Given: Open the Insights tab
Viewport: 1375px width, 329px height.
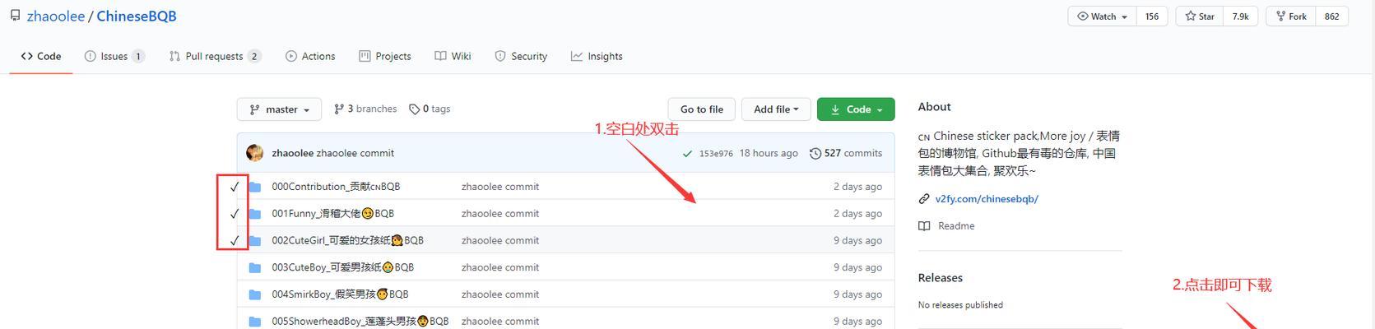Looking at the screenshot, I should 597,56.
